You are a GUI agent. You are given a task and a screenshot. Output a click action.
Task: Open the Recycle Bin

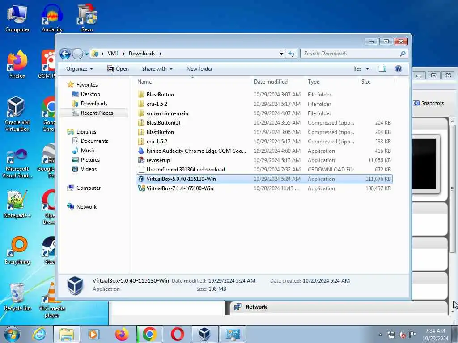point(17,297)
